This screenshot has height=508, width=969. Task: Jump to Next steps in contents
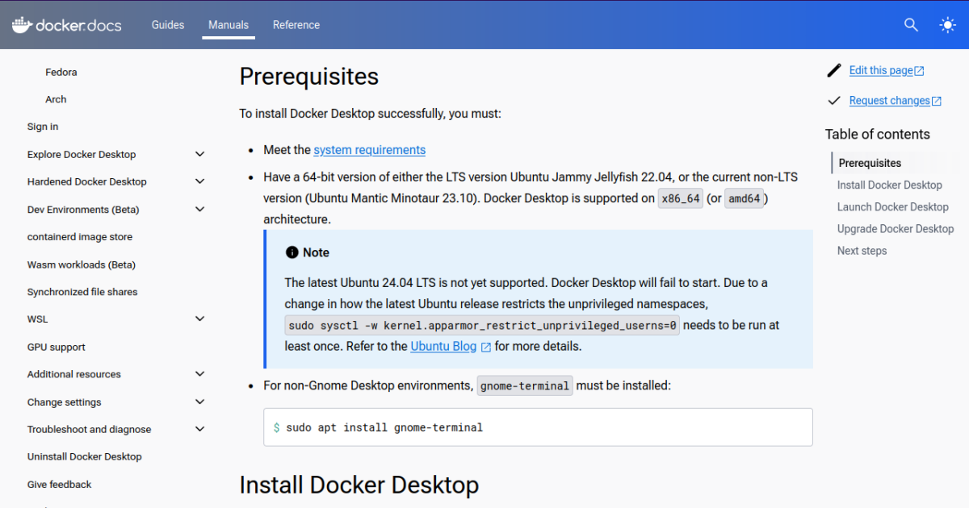click(862, 251)
